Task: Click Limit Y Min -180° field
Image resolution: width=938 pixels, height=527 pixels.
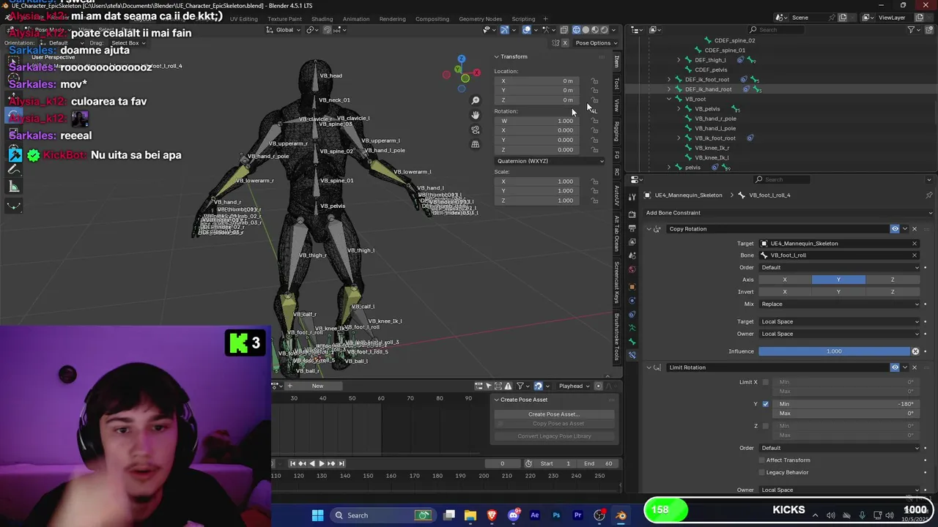Action: (x=844, y=404)
